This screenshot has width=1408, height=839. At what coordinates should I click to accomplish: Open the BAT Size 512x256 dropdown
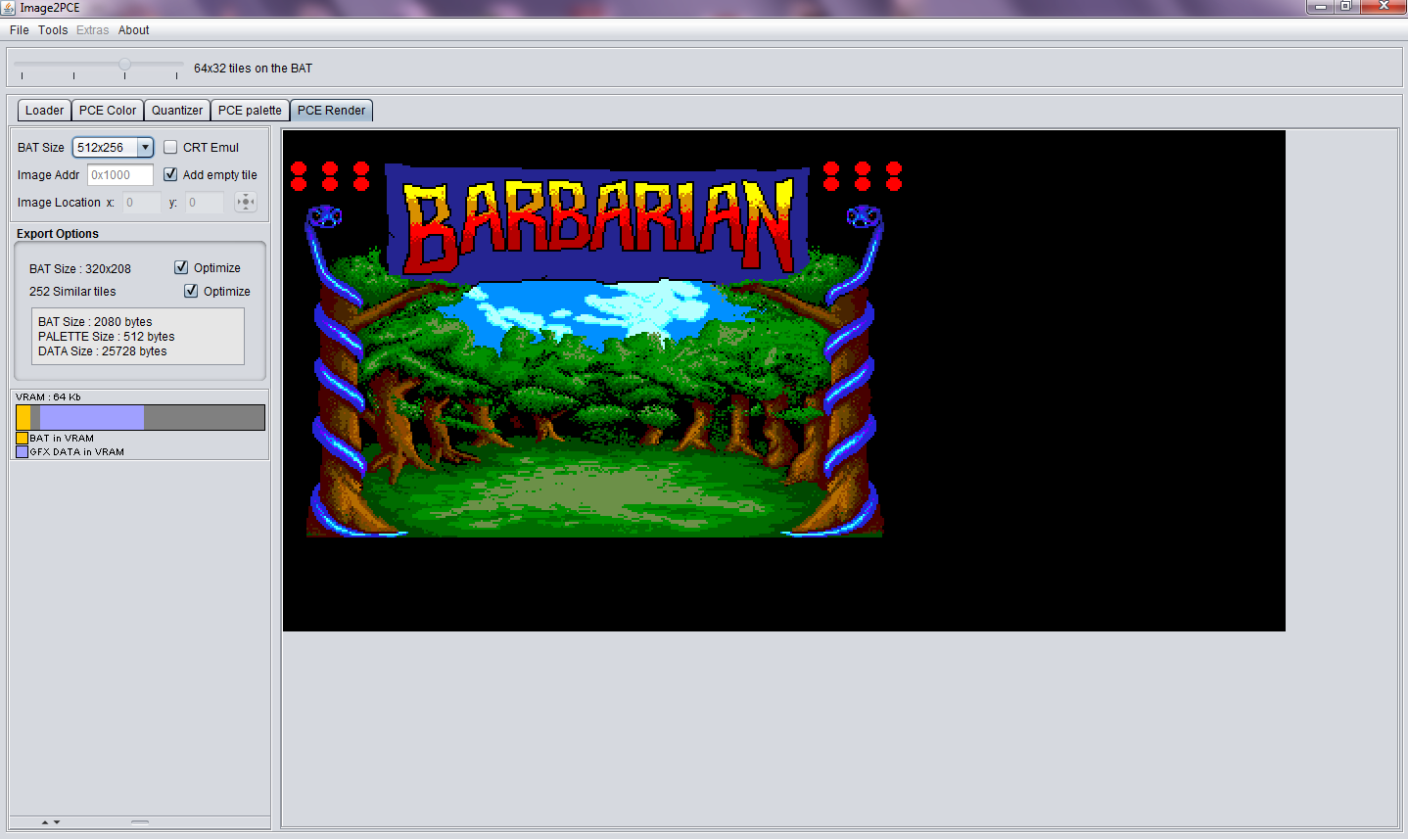tap(113, 148)
